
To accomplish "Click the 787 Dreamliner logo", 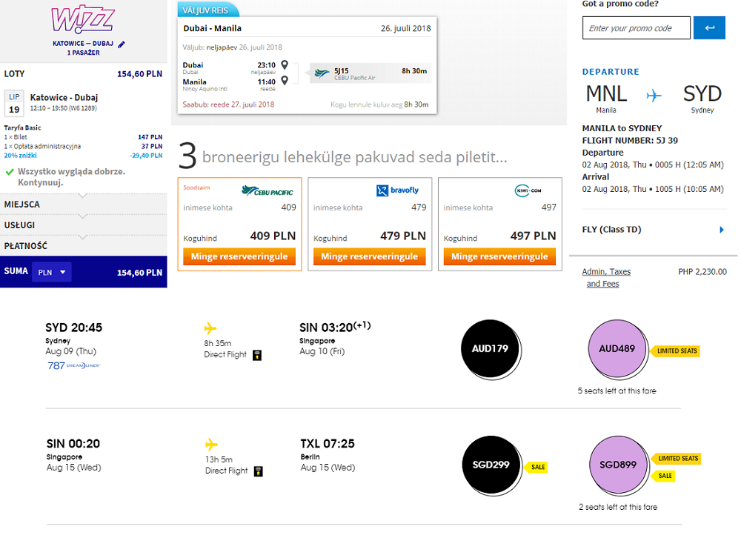I will (73, 365).
